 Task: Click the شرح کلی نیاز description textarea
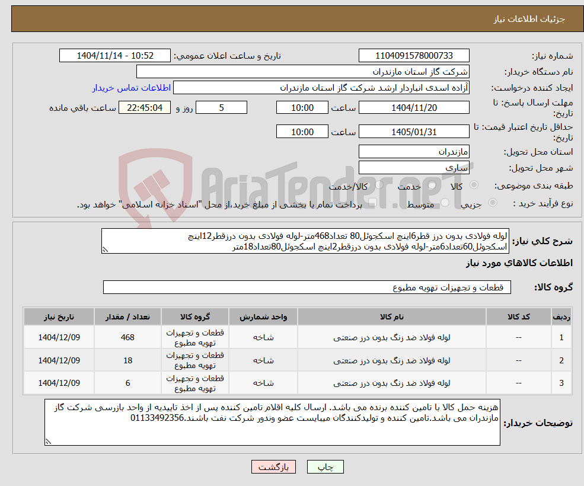(x=305, y=241)
